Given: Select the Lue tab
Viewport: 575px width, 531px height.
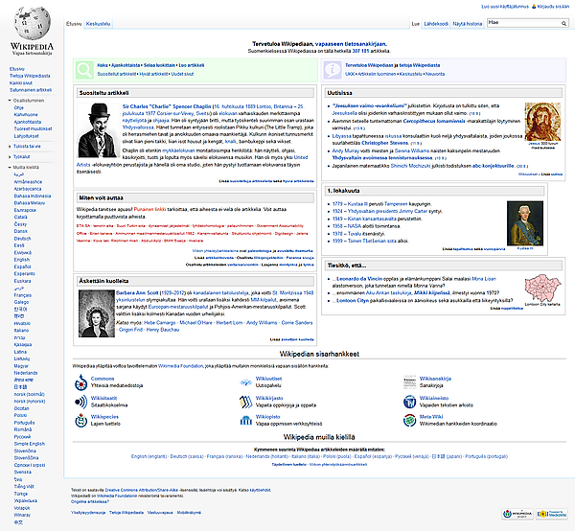Looking at the screenshot, I should pyautogui.click(x=416, y=24).
